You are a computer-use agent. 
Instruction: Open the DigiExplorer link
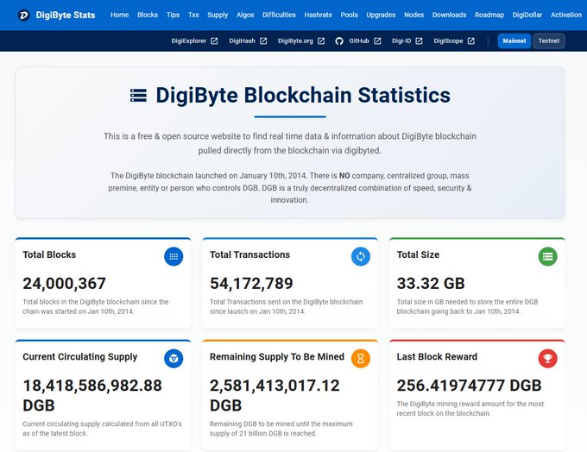coord(189,41)
